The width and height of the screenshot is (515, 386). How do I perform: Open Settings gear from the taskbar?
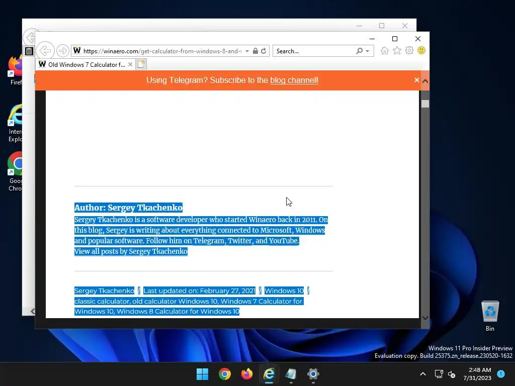pos(313,374)
